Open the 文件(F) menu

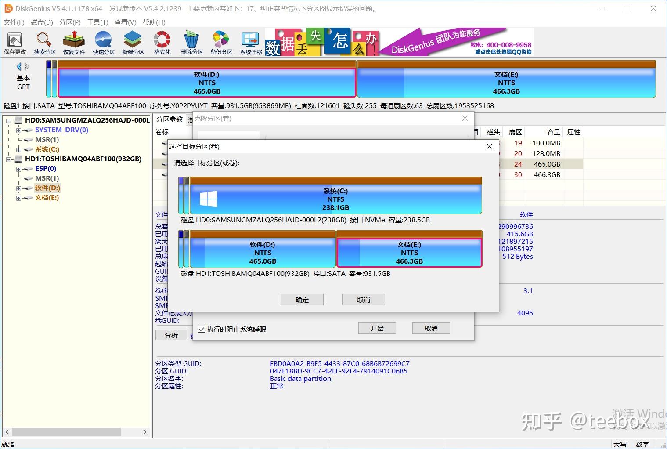pos(14,22)
